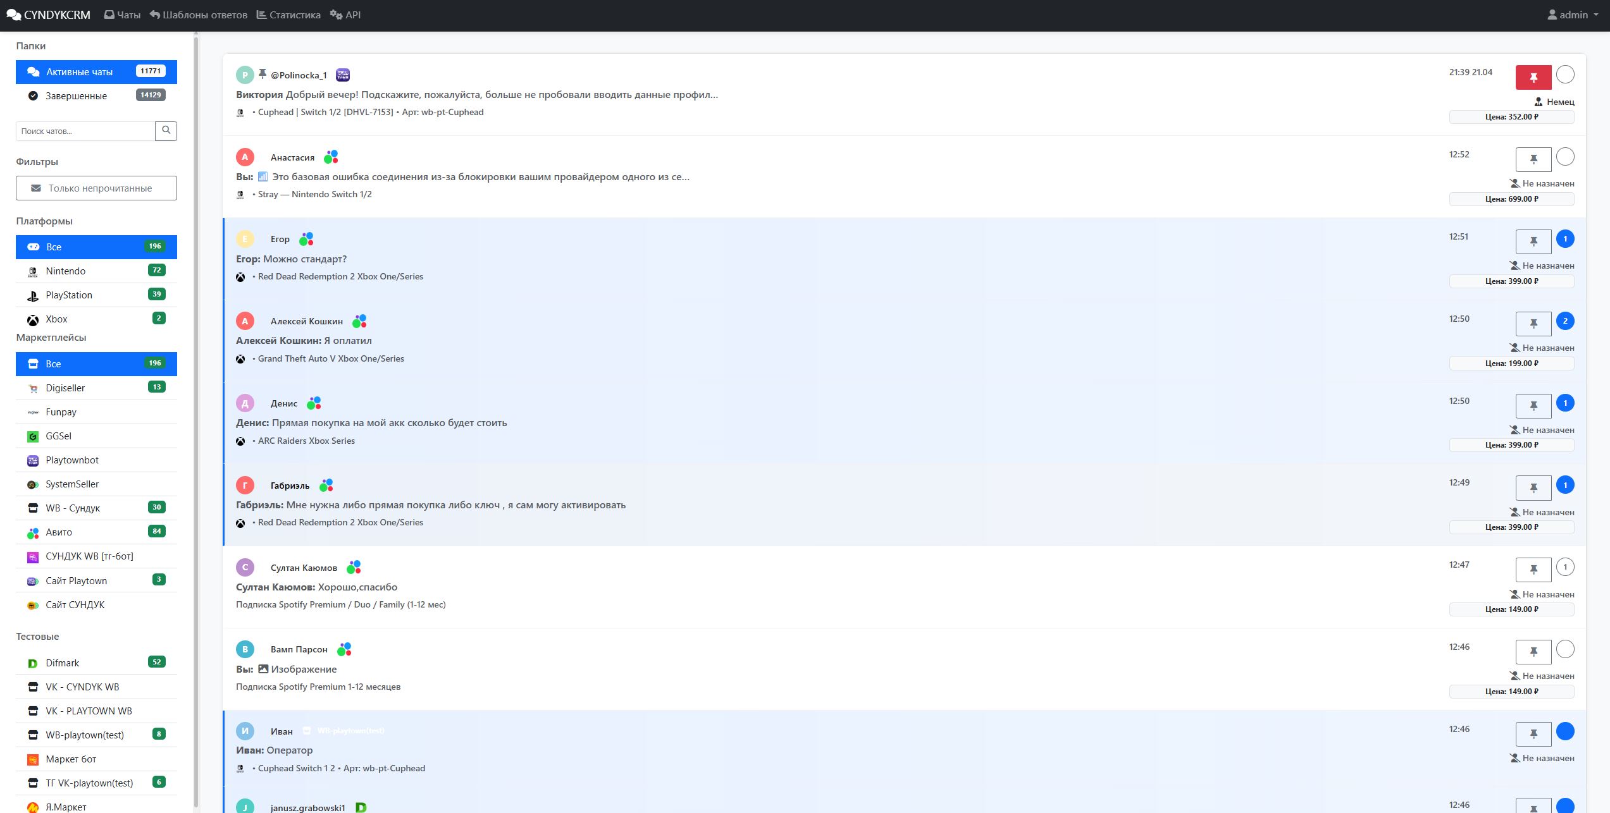The height and width of the screenshot is (813, 1610).
Task: Filter by VK - PLAYTOWN WB
Action: tap(96, 711)
